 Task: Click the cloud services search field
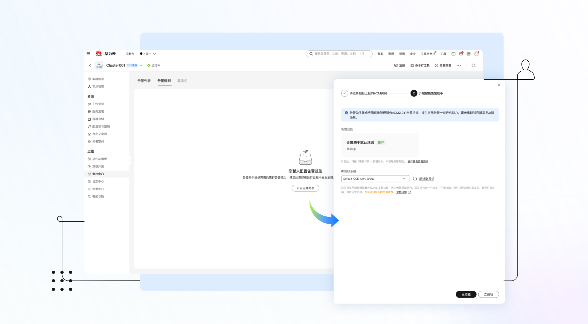(339, 54)
